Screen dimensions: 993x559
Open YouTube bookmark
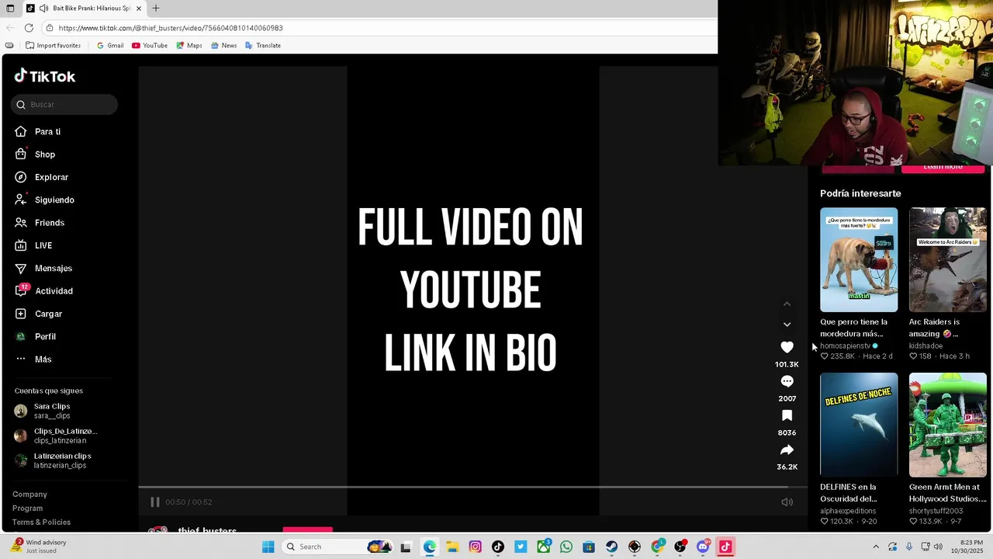(x=150, y=46)
